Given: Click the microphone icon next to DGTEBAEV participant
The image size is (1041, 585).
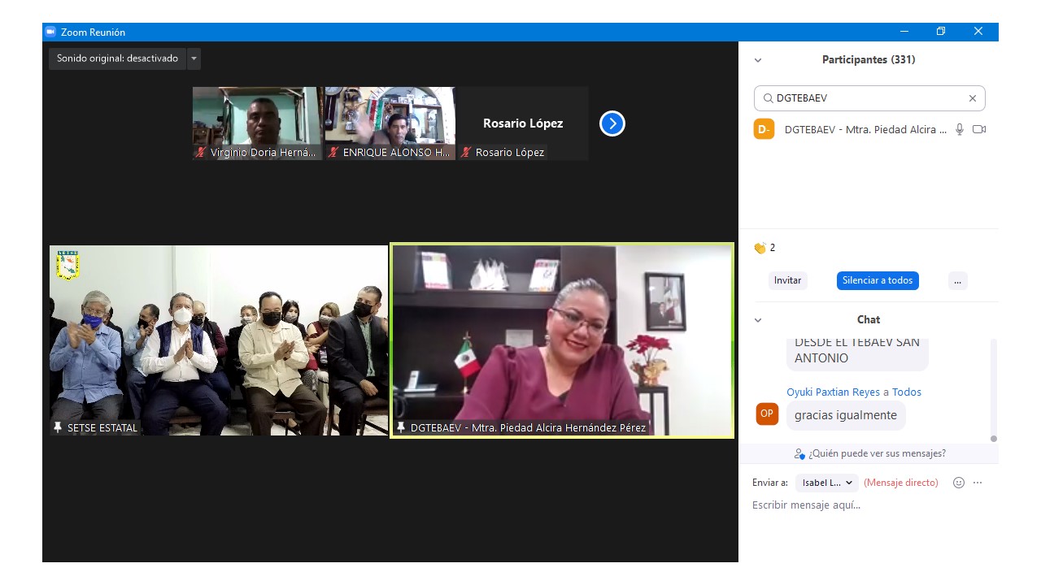Looking at the screenshot, I should coord(960,129).
